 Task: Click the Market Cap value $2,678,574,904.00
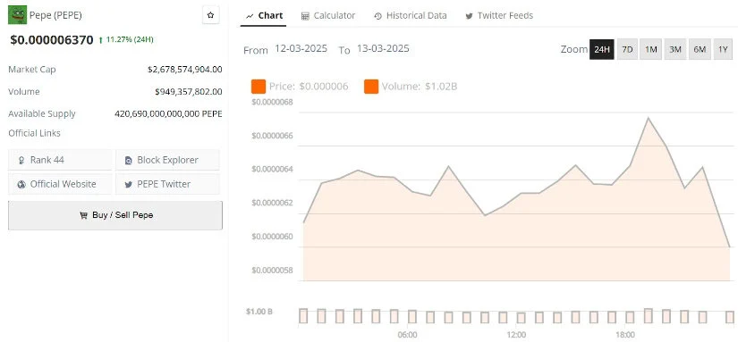[184, 70]
